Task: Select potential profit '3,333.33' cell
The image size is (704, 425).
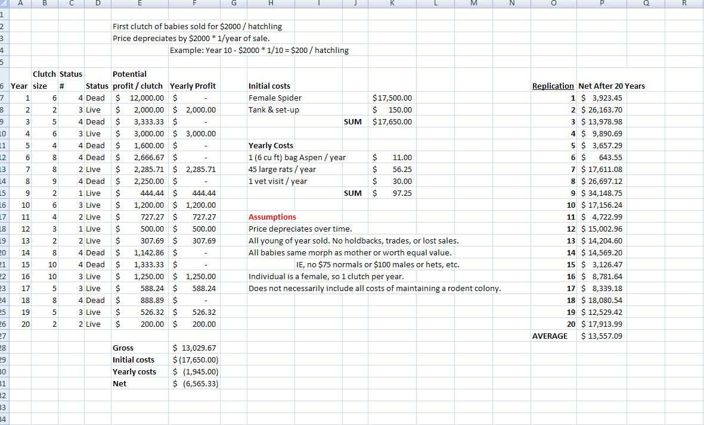Action: (139, 121)
